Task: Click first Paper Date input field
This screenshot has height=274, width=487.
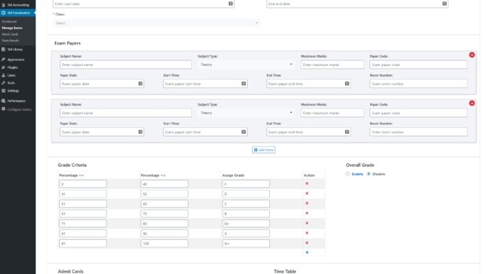Action: [x=102, y=83]
